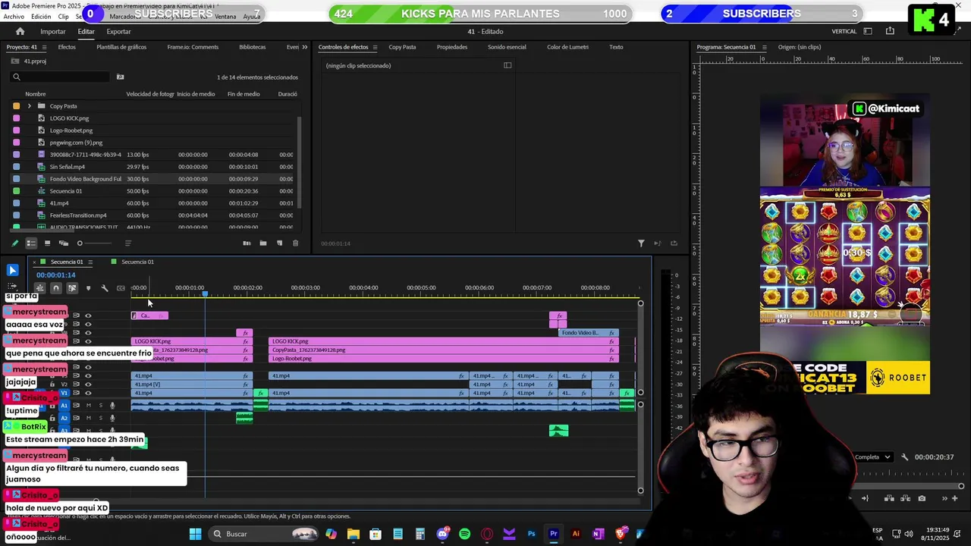Screen dimensions: 971x546
Task: Click the VERTICAL workspace label
Action: [x=844, y=31]
